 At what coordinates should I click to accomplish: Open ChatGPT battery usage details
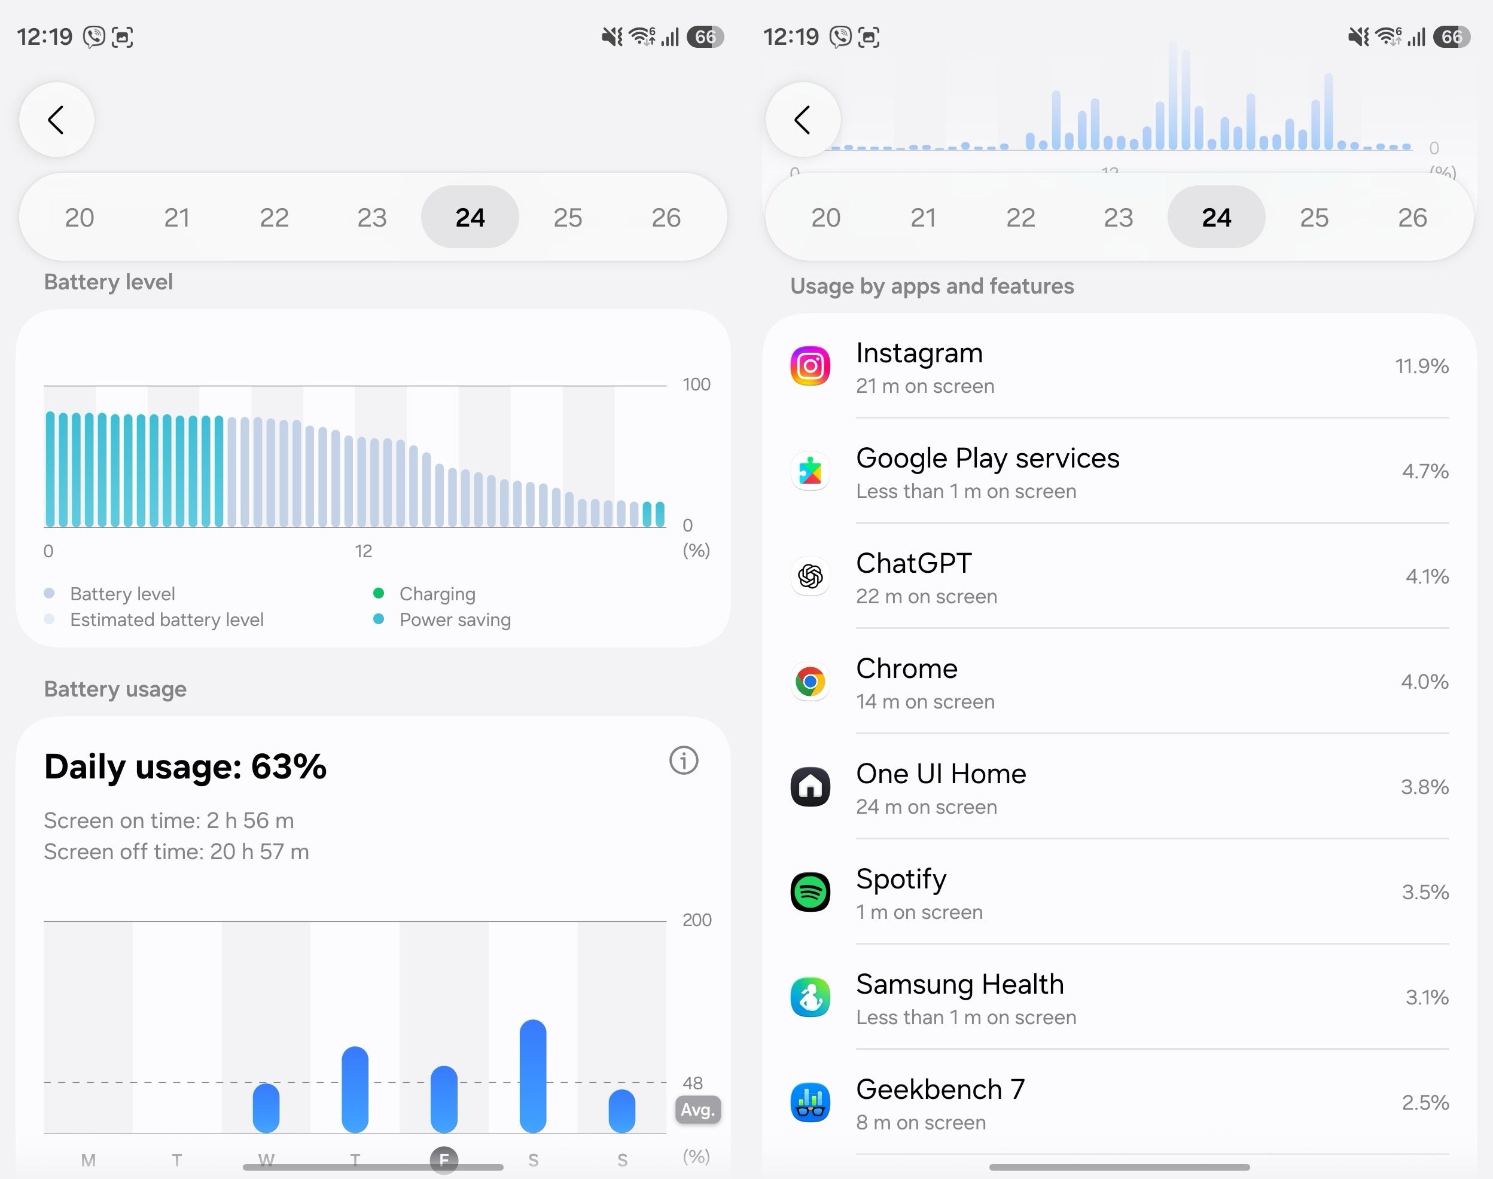(1119, 576)
